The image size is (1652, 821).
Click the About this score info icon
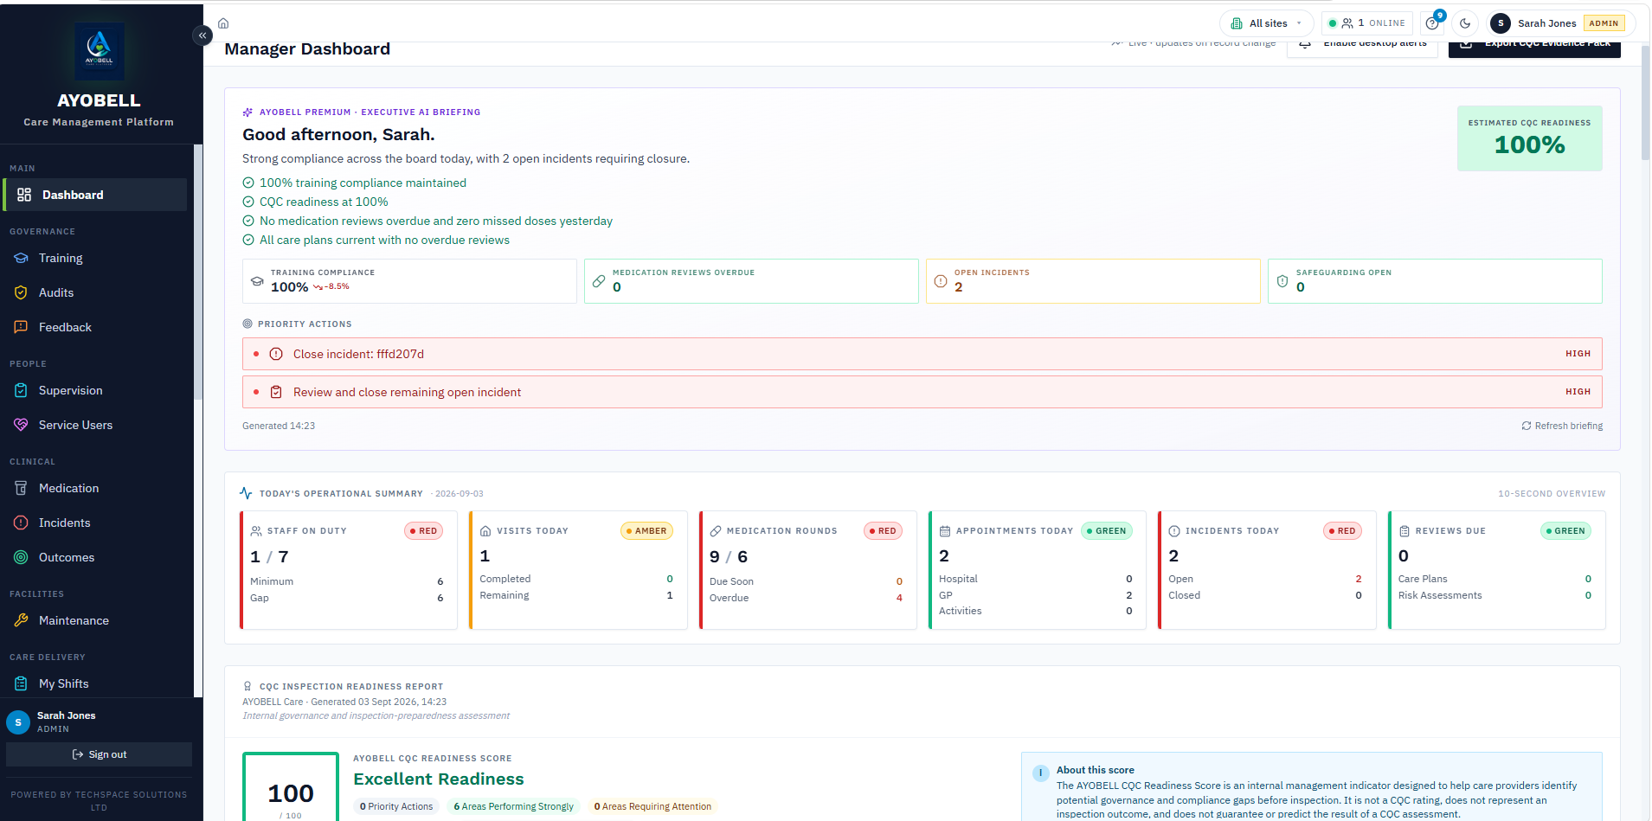1040,773
